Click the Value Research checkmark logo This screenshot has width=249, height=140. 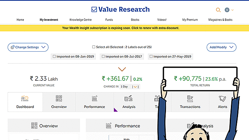coord(94,9)
